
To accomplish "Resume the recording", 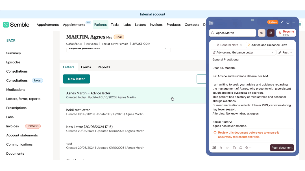I will tap(286, 33).
